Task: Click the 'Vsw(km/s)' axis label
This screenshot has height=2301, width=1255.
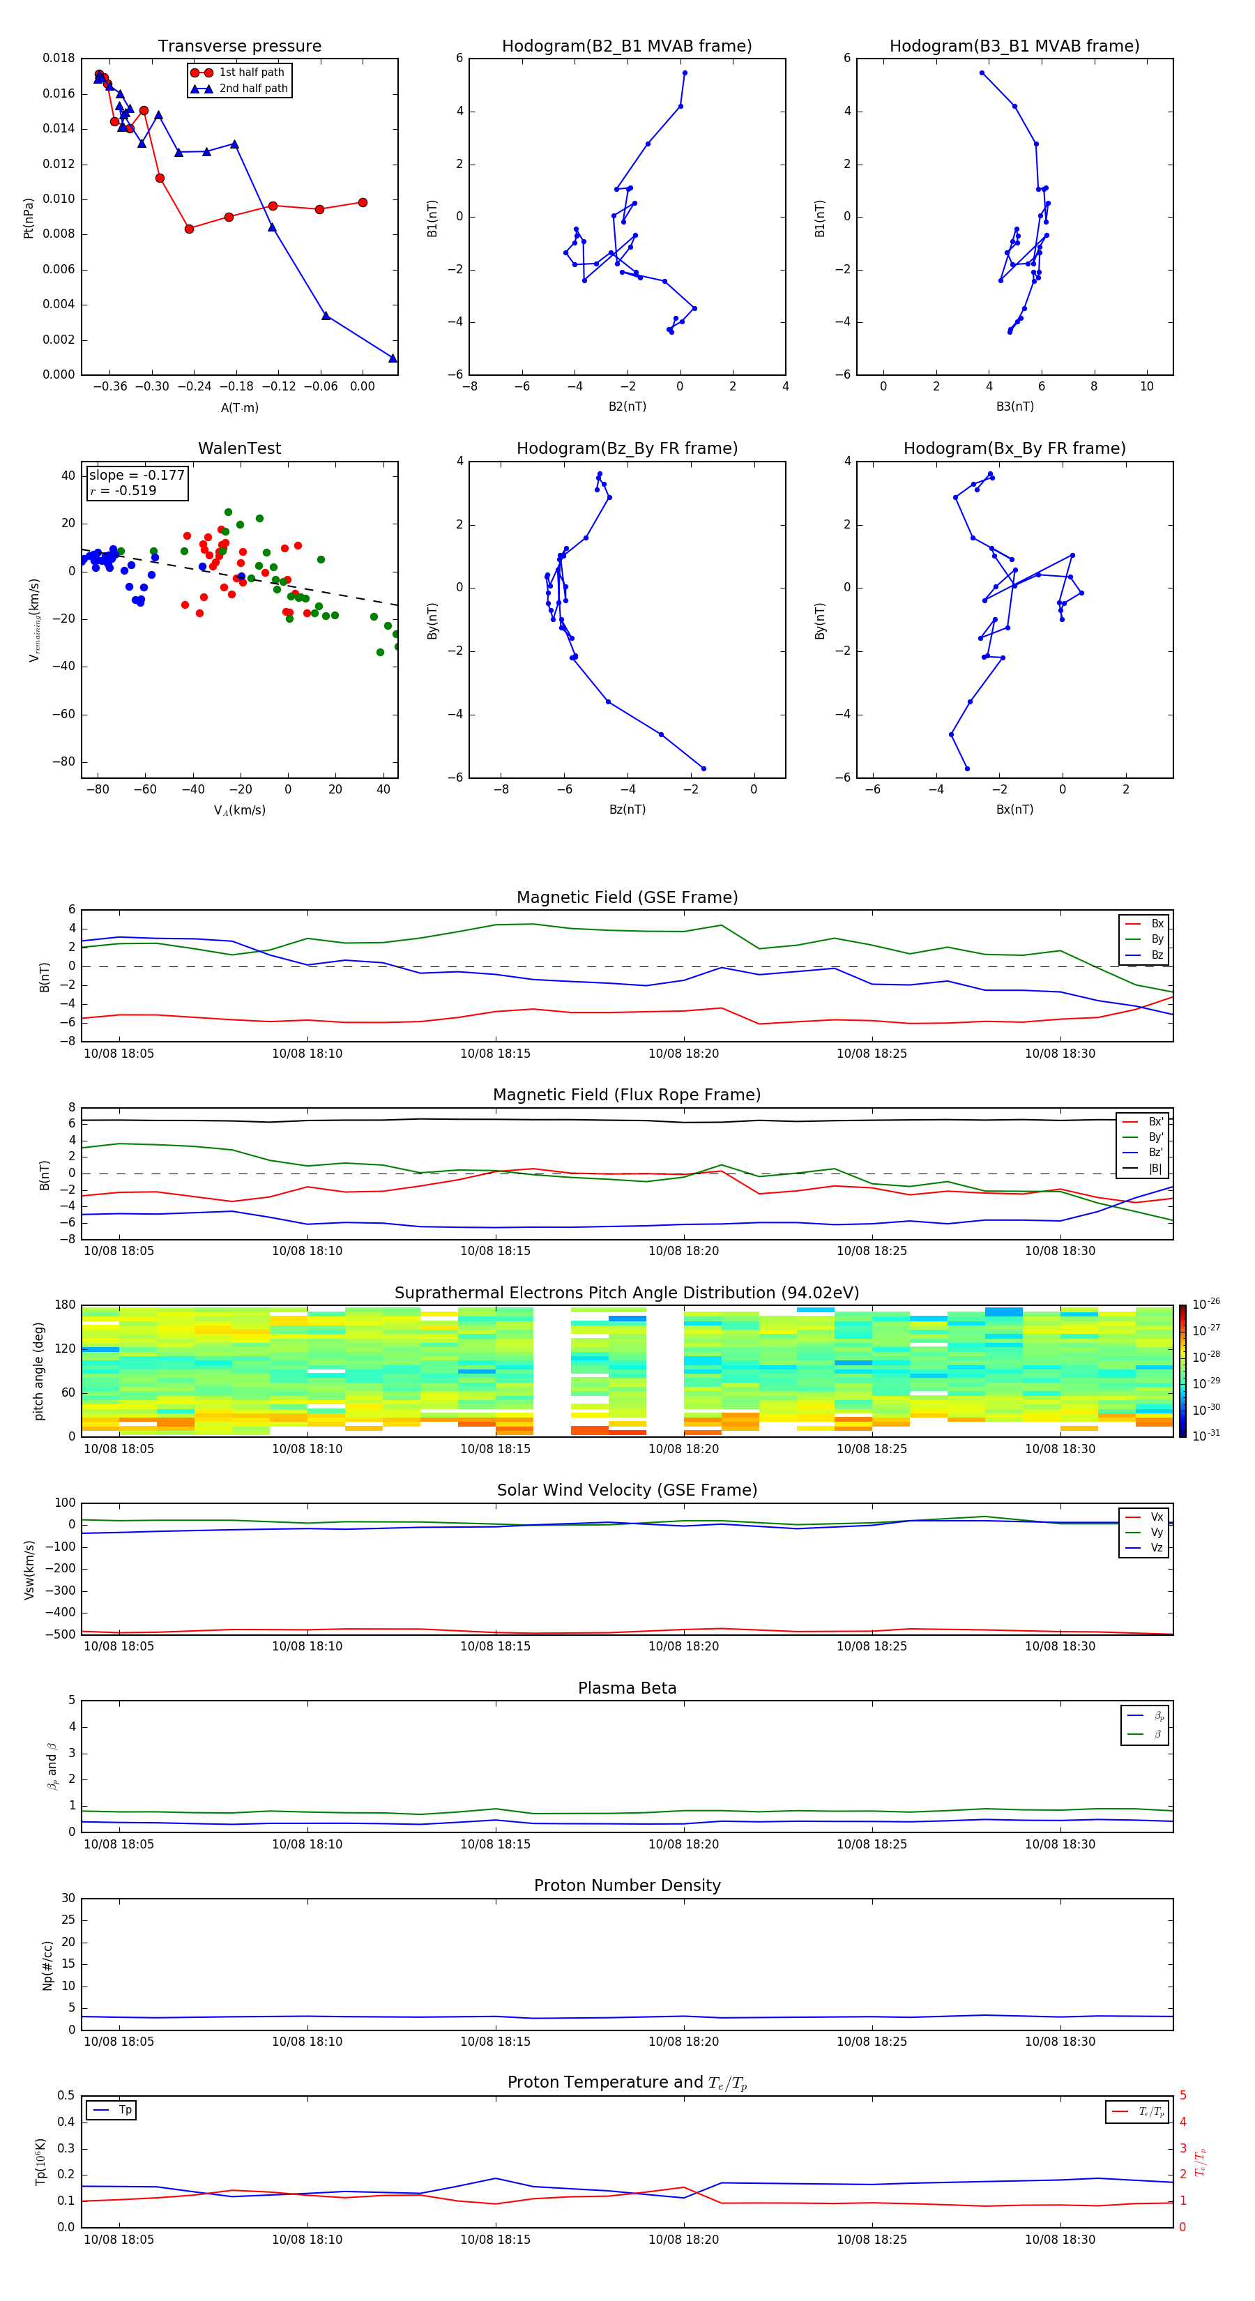Action: (29, 1570)
